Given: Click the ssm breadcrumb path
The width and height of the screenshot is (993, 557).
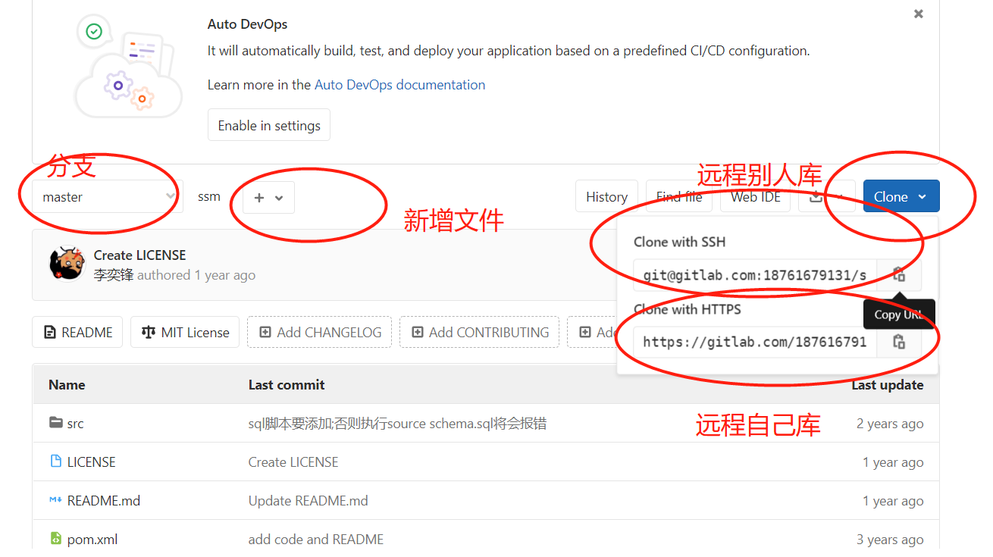Looking at the screenshot, I should click(209, 197).
